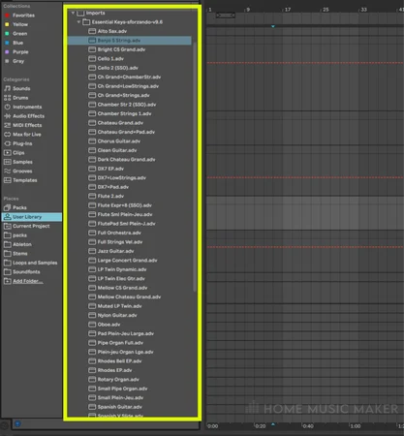The height and width of the screenshot is (436, 404).
Task: Open the Ableton folder in Places
Action: click(x=22, y=244)
